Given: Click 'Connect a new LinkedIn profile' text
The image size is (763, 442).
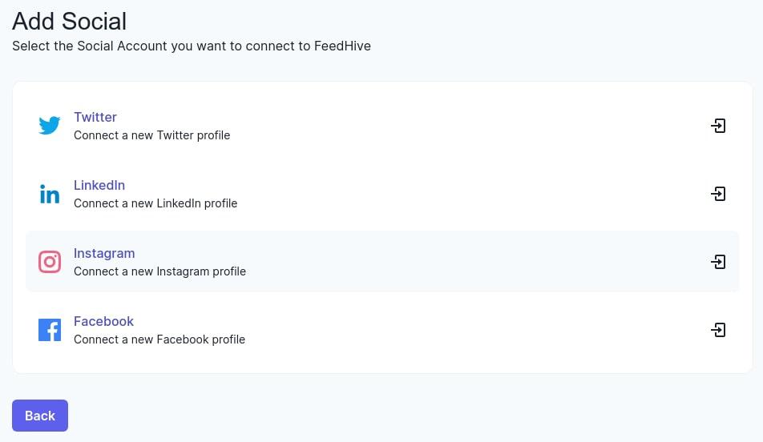Looking at the screenshot, I should tap(155, 203).
